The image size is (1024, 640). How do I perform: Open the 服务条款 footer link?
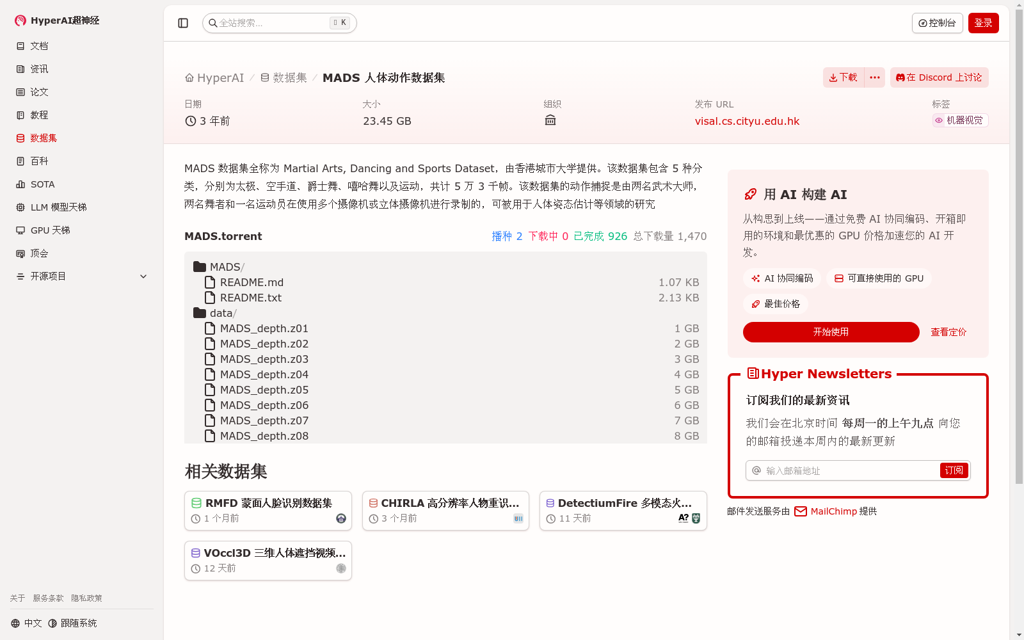coord(48,598)
